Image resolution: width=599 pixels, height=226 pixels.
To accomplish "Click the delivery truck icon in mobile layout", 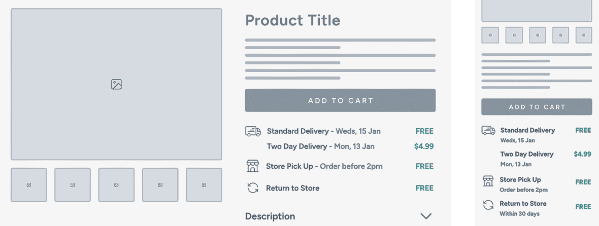I will (488, 130).
